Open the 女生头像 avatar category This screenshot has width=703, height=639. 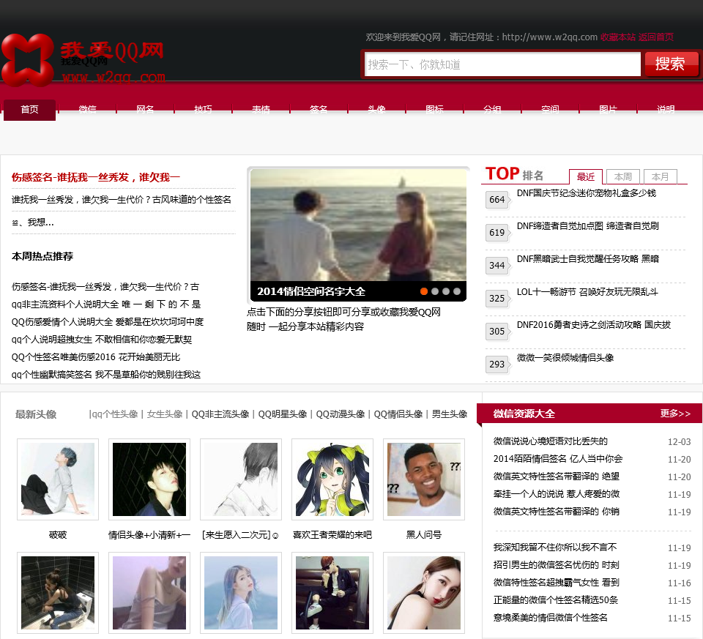point(165,414)
